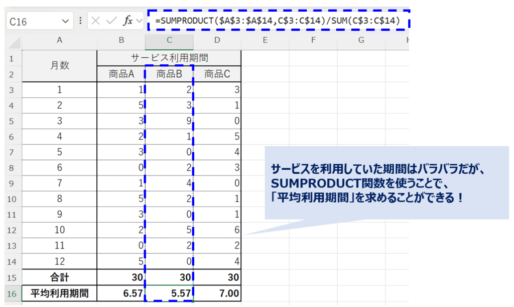This screenshot has width=514, height=307.
Task: Select the 商品B total cell showing 30
Action: click(x=169, y=277)
